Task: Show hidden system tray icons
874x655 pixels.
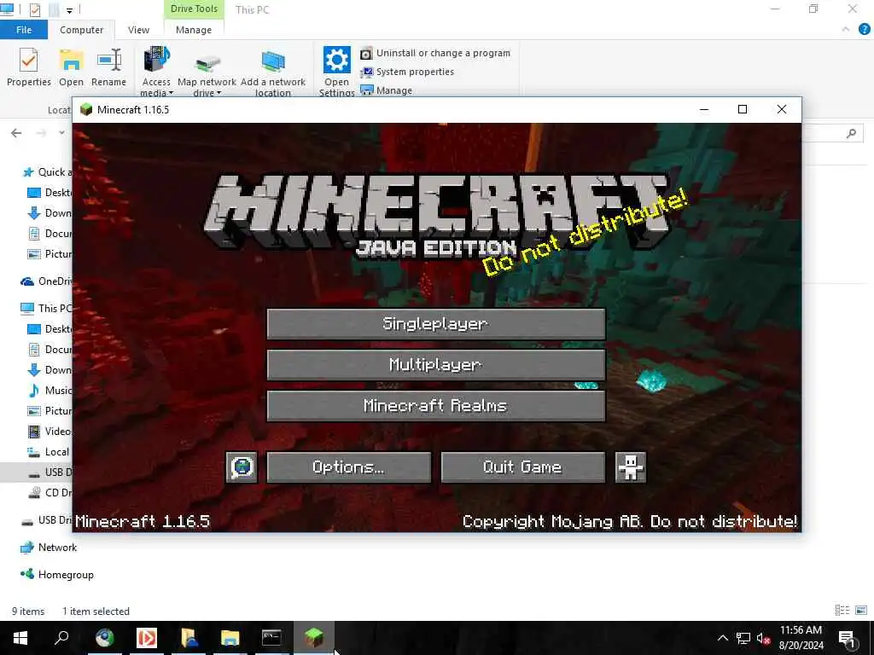Action: click(722, 638)
